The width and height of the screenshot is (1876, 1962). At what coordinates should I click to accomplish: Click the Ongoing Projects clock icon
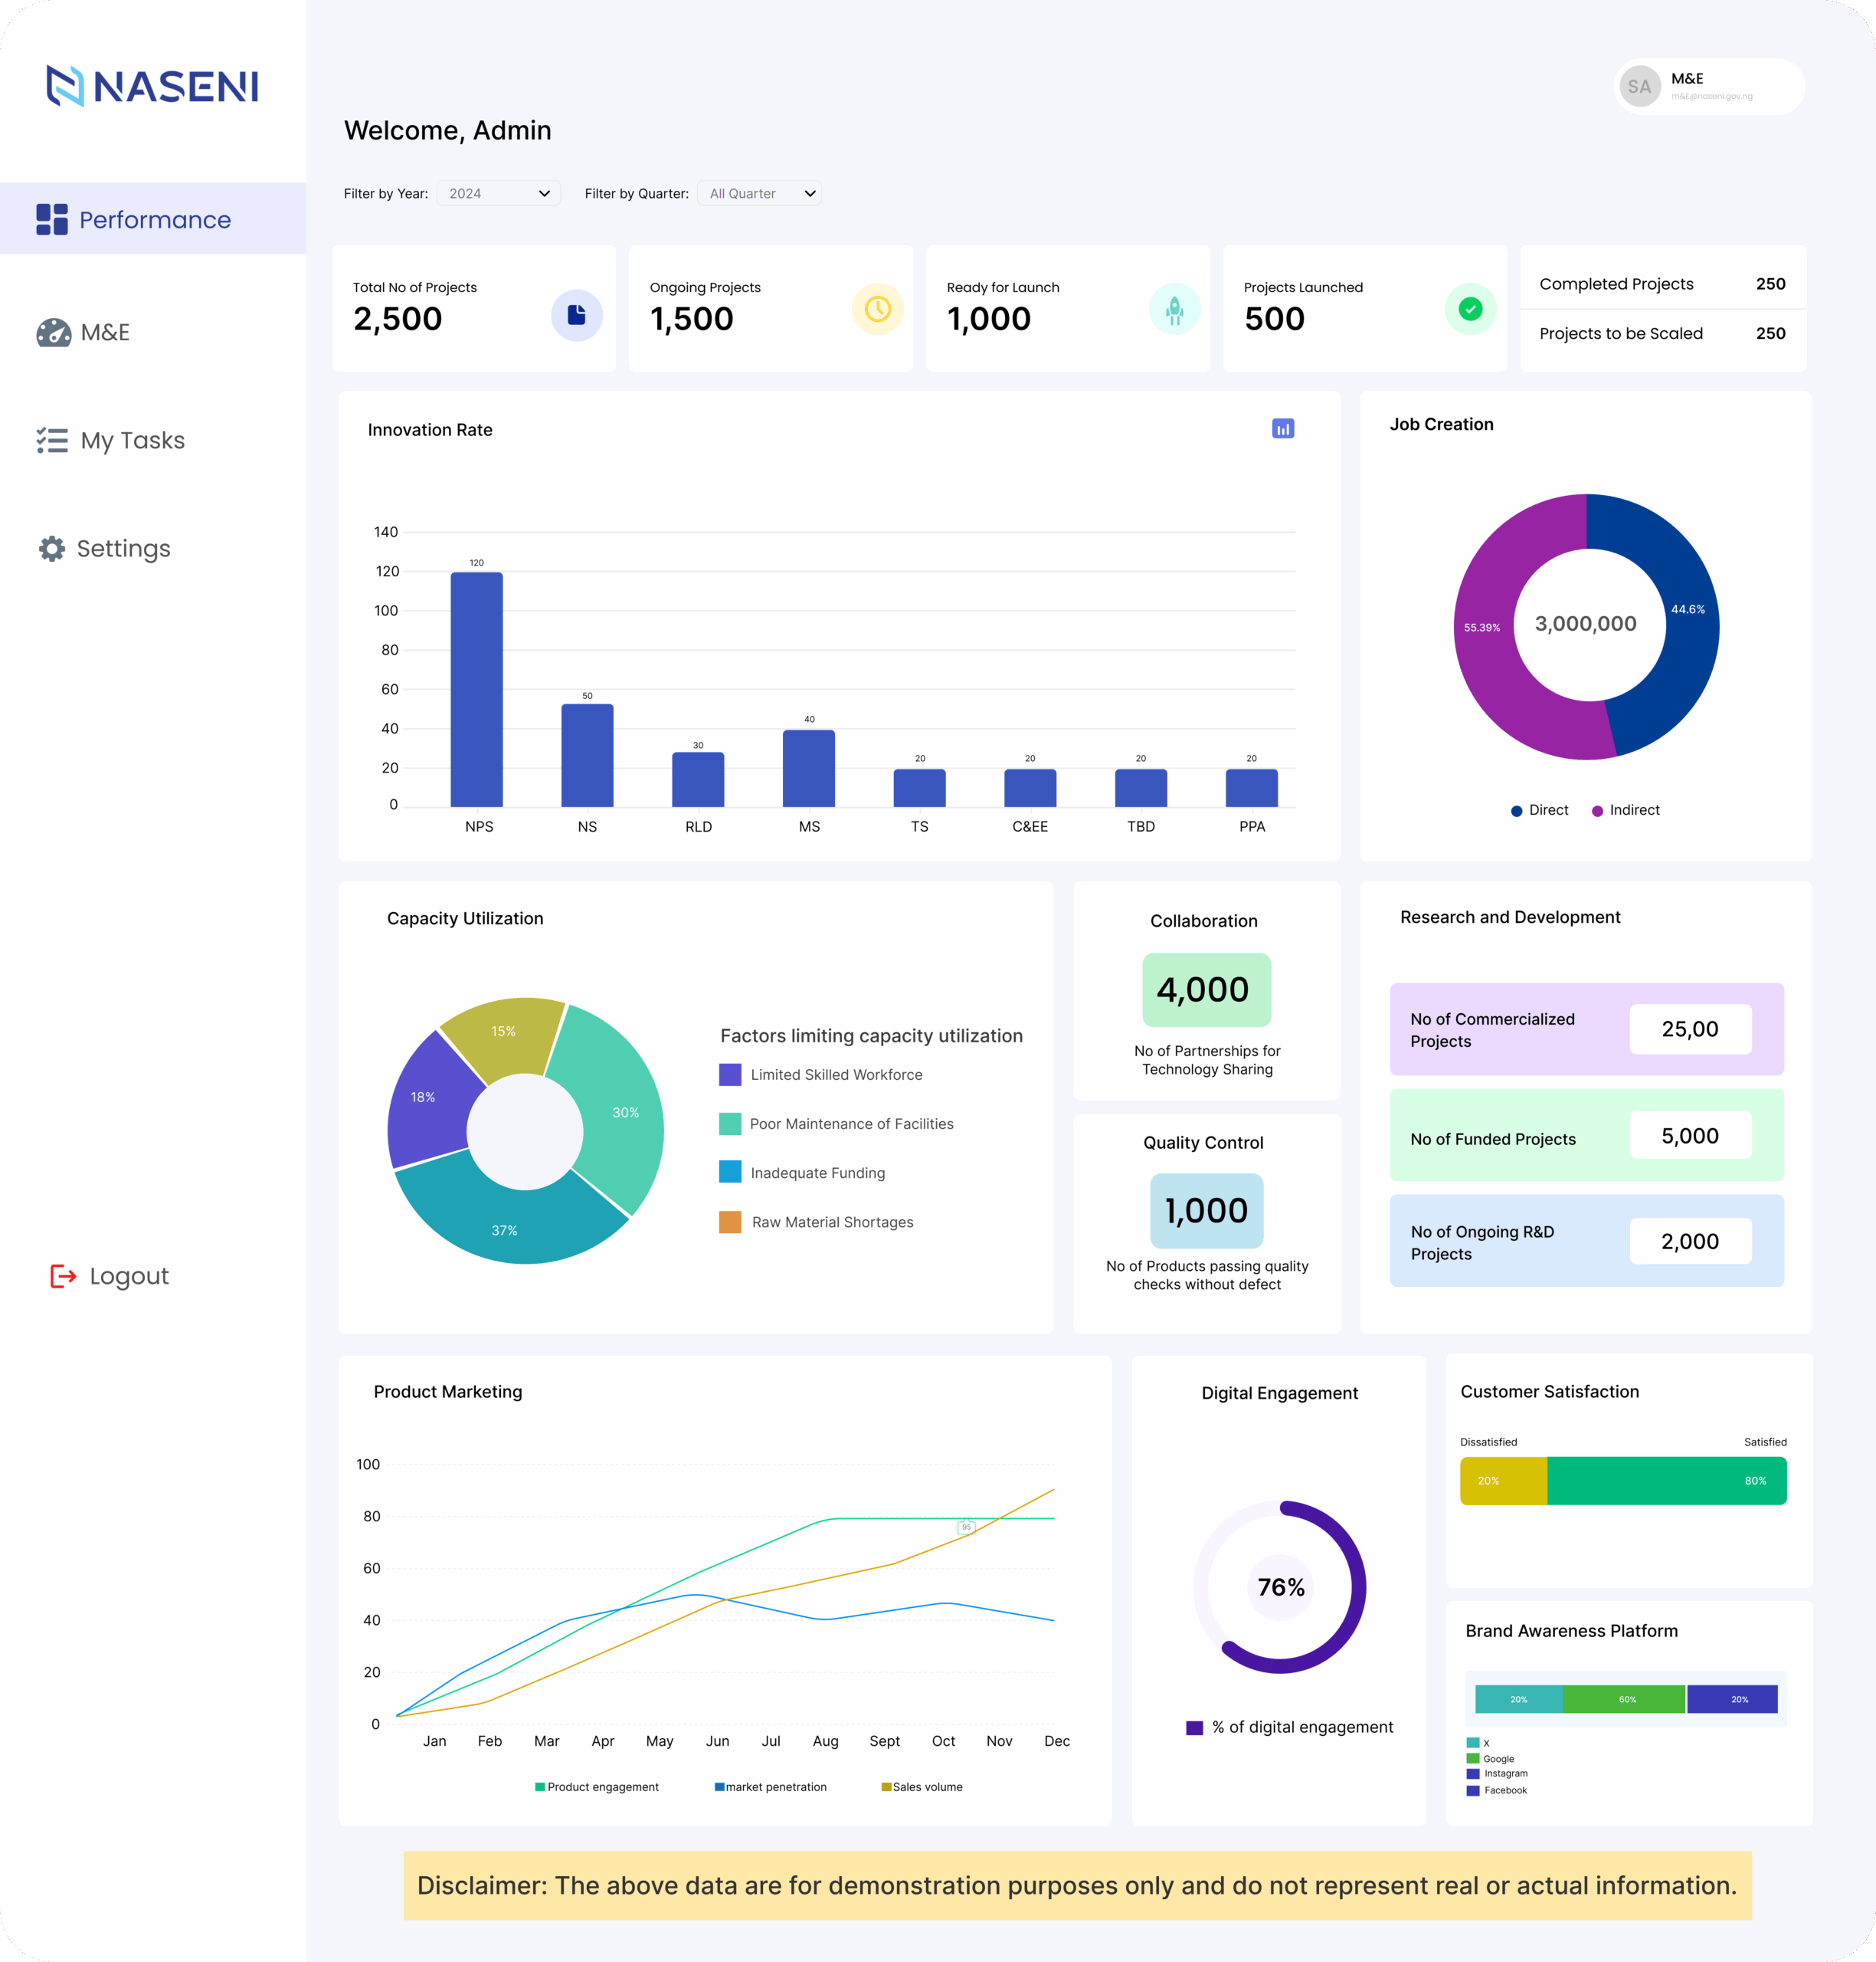point(877,309)
